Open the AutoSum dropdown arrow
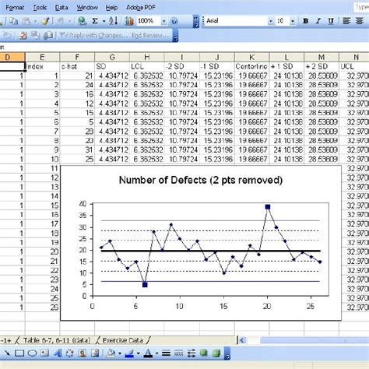This screenshot has height=369, width=369. [x=104, y=21]
